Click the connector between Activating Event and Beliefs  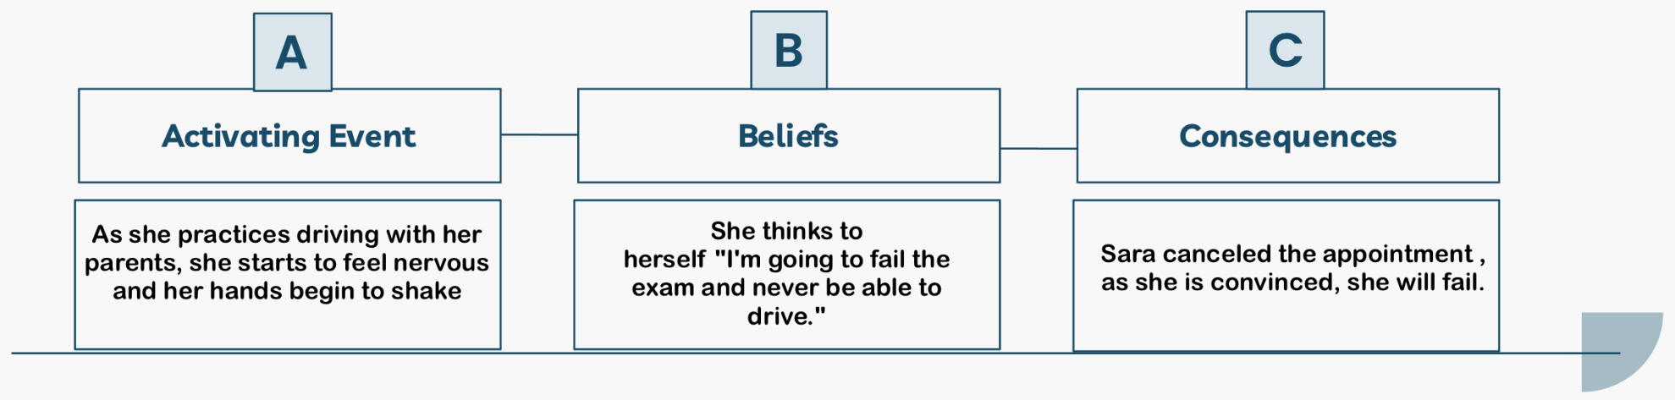tap(539, 134)
